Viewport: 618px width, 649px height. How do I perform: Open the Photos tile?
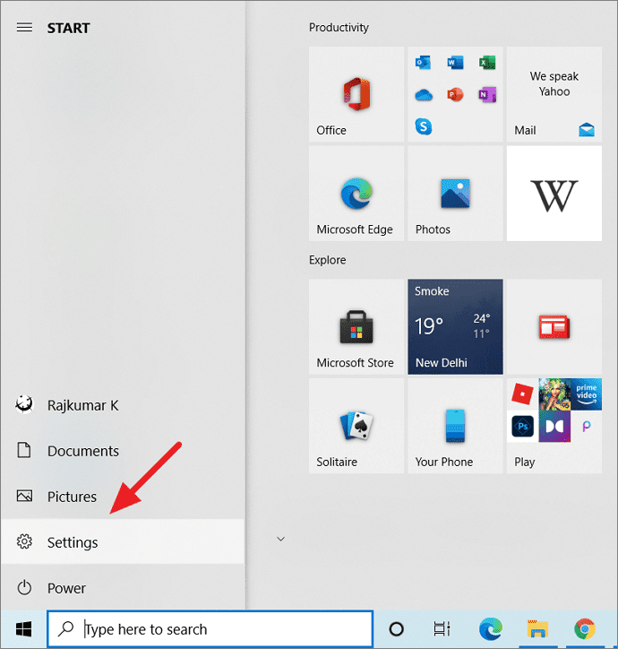coord(455,194)
